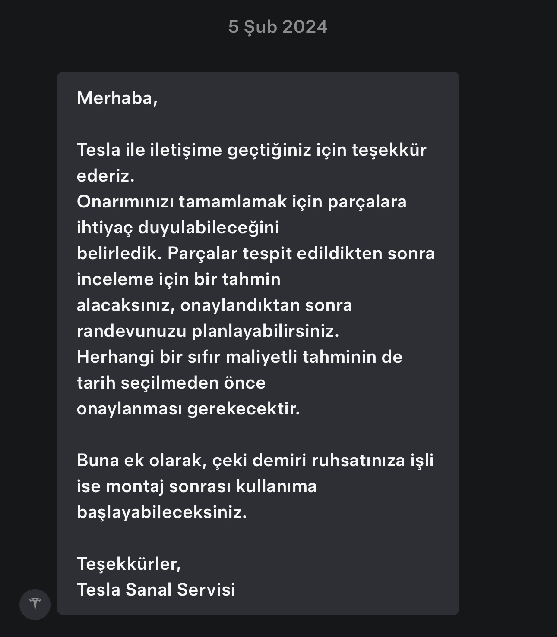Tap the alacaksınız, onaylandıktan sonra line
Screen dimensions: 557x637
(x=214, y=305)
